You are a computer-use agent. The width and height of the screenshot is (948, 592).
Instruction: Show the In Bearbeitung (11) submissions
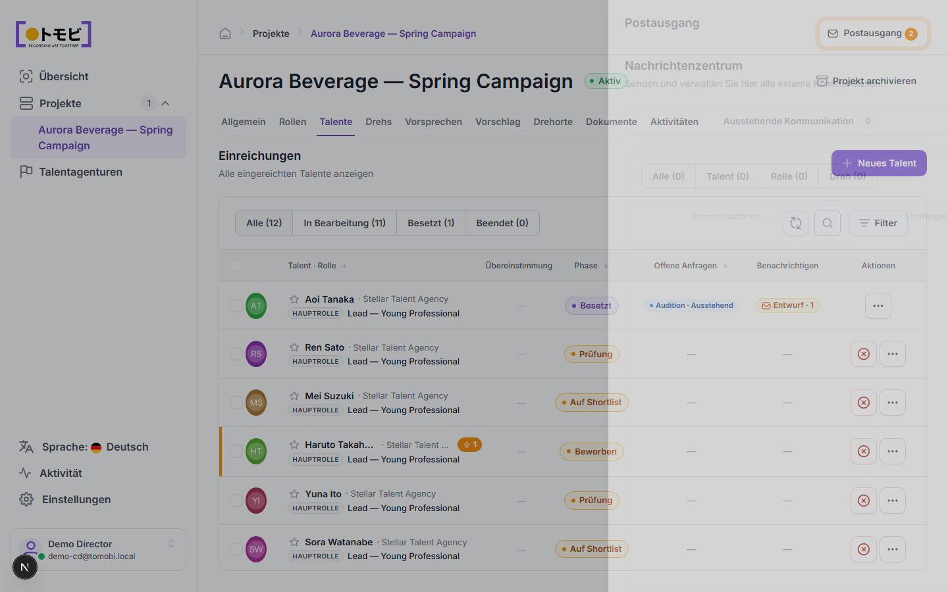344,223
